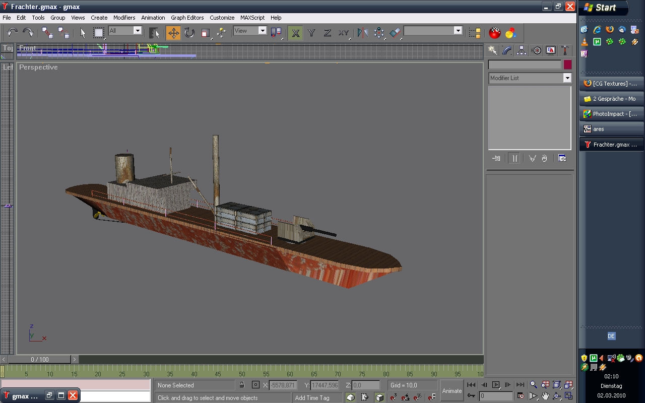Restrict transform to the Y axis
The image size is (645, 403).
311,33
